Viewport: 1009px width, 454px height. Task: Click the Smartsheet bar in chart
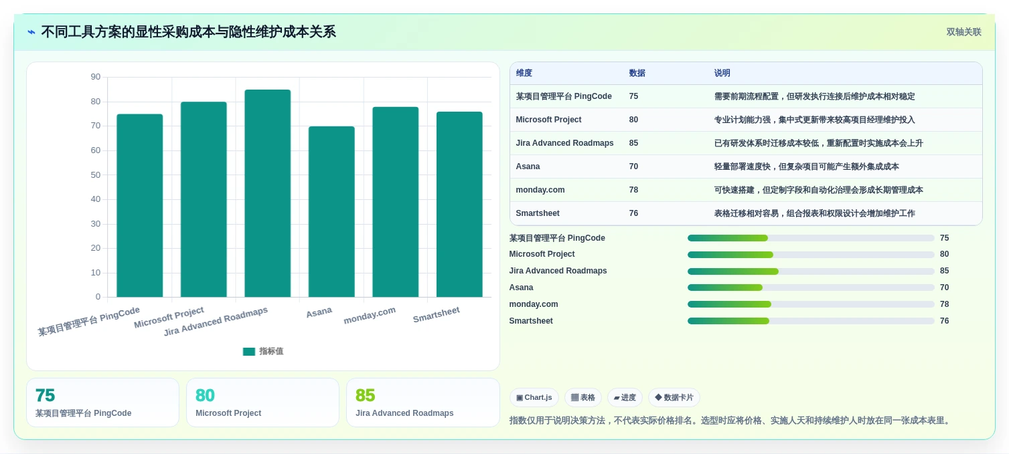pos(459,204)
